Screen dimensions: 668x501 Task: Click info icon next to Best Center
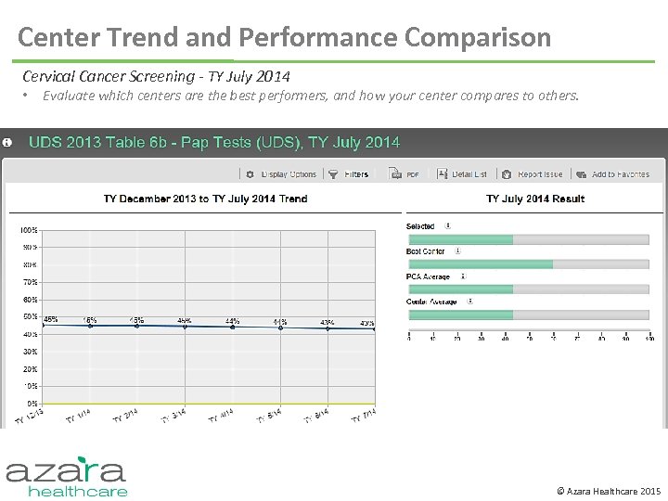(x=457, y=250)
